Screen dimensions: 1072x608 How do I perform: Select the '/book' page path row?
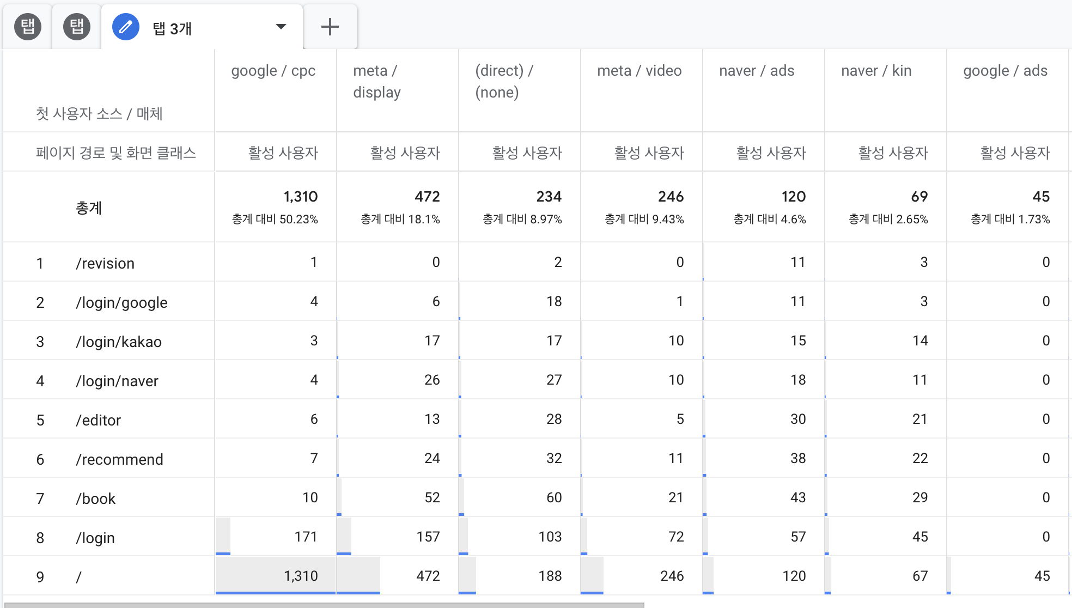pyautogui.click(x=95, y=498)
